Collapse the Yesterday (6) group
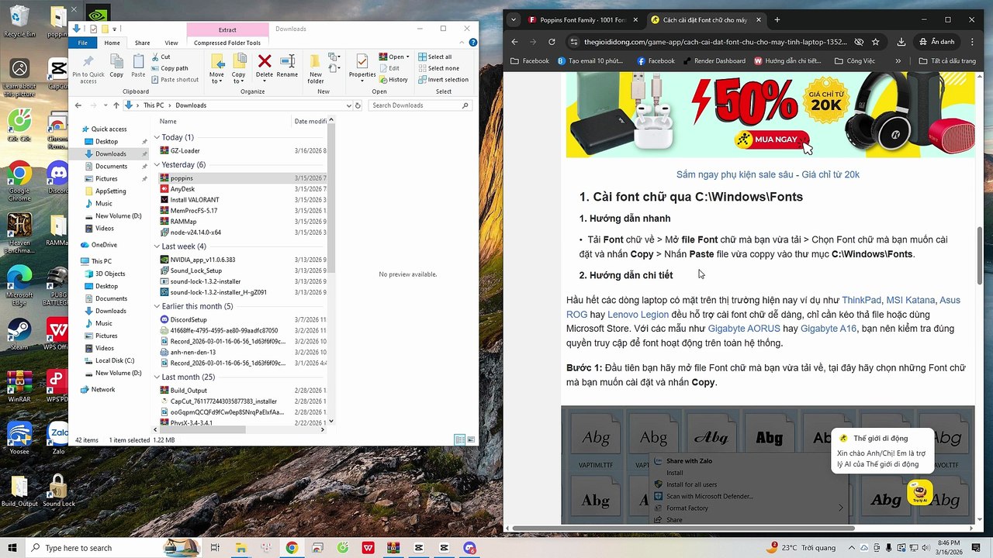This screenshot has width=993, height=558. pos(157,165)
